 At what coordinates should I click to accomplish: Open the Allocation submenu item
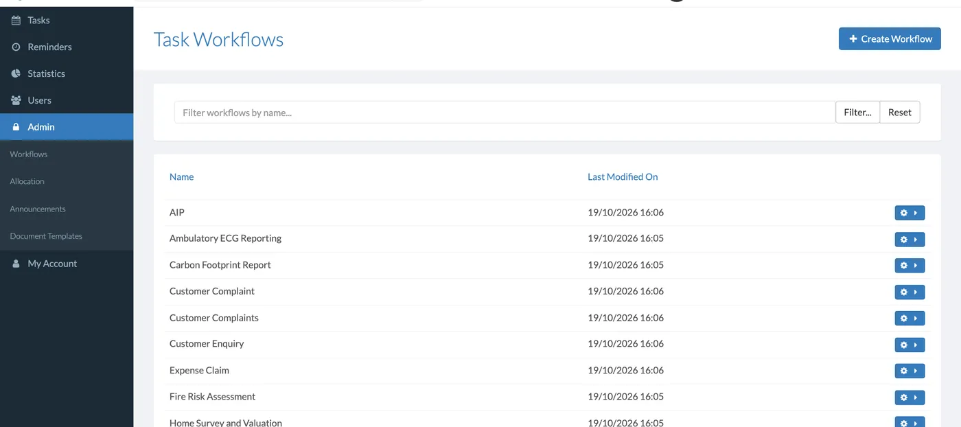click(27, 181)
